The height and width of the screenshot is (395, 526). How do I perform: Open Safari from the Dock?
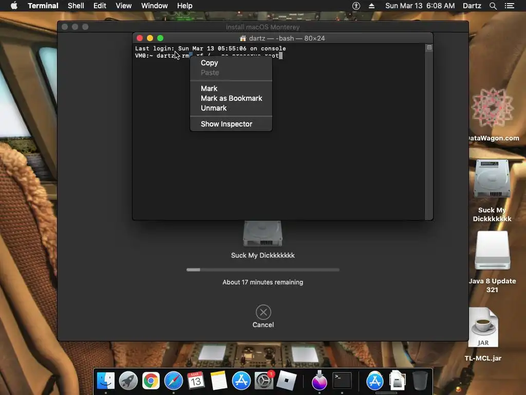pyautogui.click(x=174, y=381)
